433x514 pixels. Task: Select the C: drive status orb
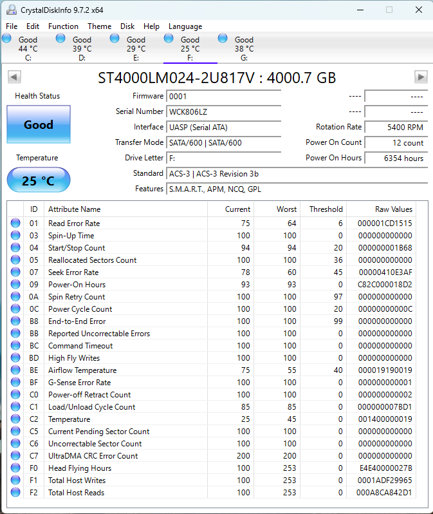[7, 39]
